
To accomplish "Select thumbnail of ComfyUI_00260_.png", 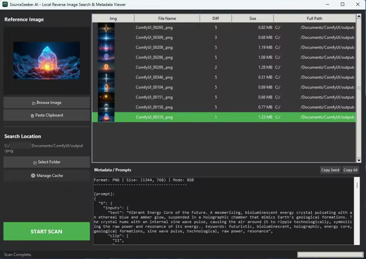I will tap(106, 28).
